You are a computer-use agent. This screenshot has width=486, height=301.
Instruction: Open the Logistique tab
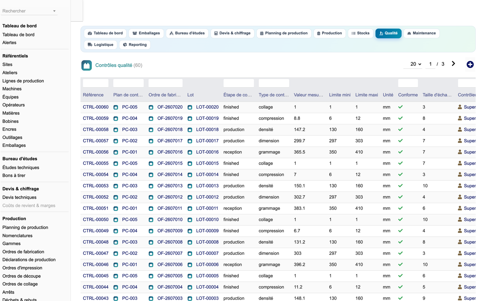pyautogui.click(x=101, y=45)
